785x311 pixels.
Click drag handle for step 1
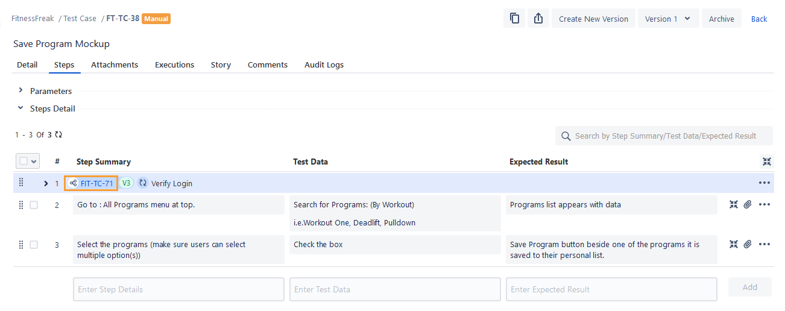[21, 183]
